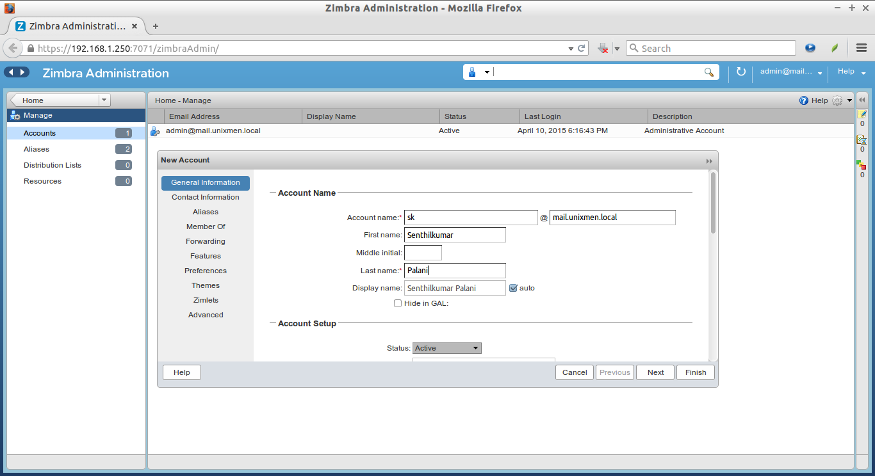Click the blue Help question mark icon

pos(804,100)
